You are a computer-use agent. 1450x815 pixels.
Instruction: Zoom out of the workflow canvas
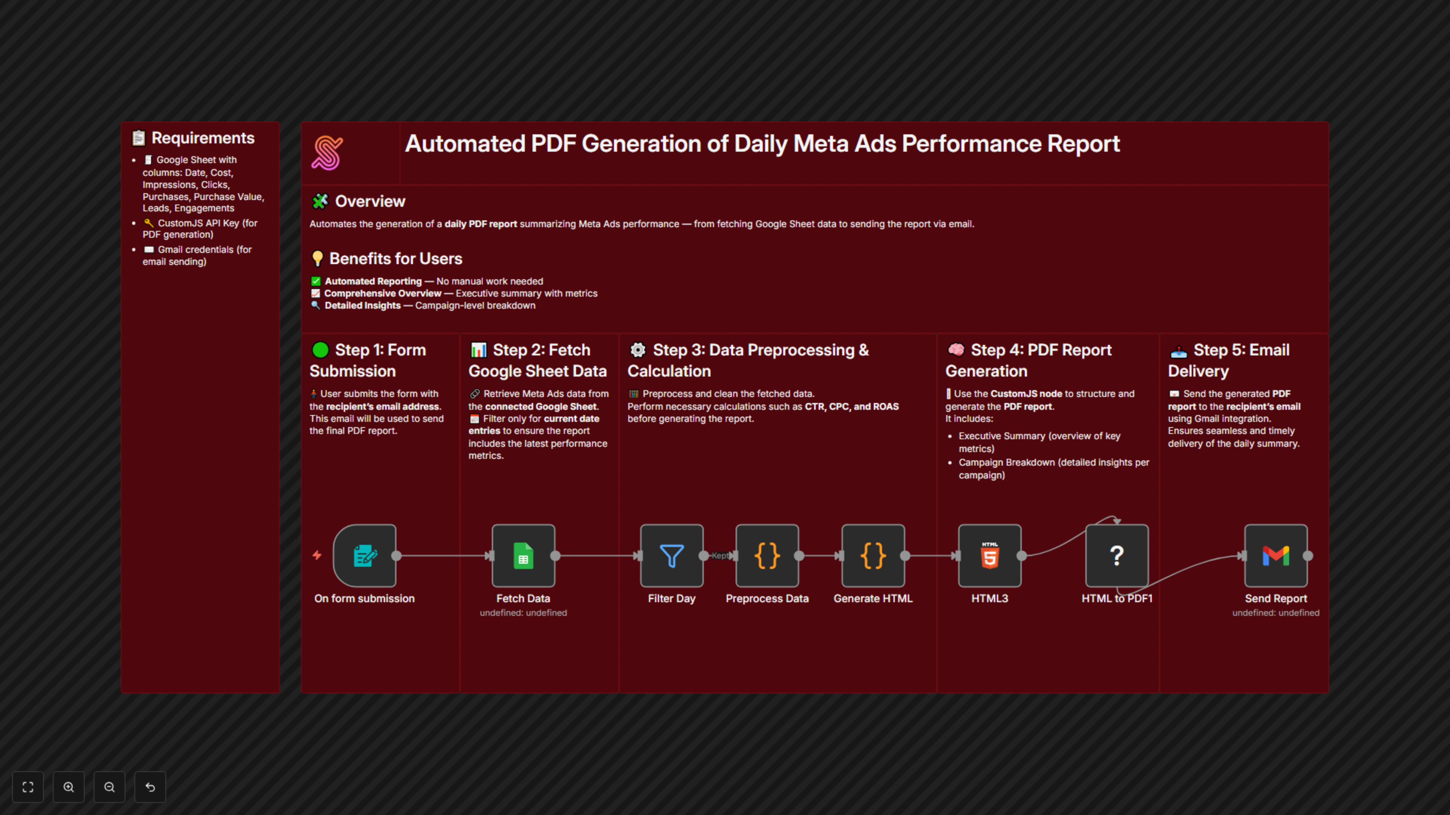pyautogui.click(x=109, y=787)
